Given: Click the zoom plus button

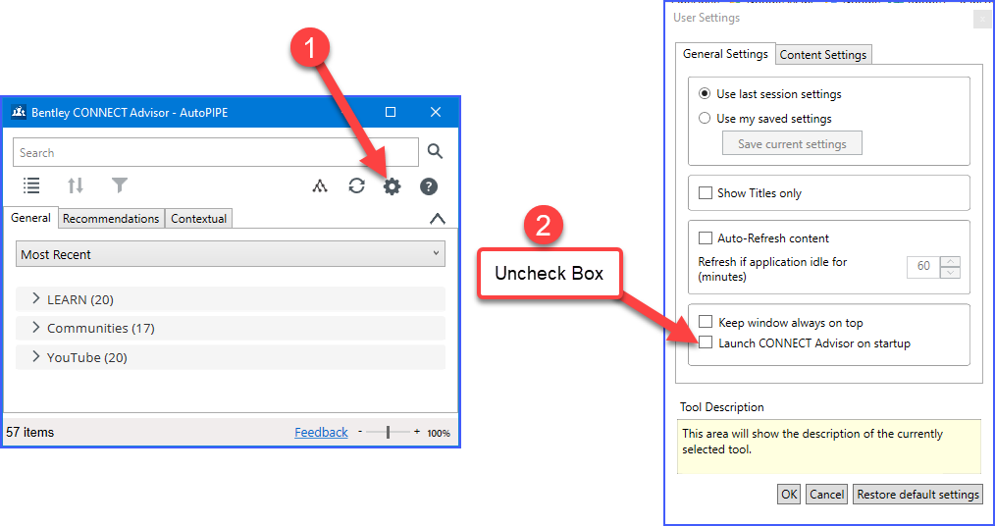Looking at the screenshot, I should (x=417, y=432).
